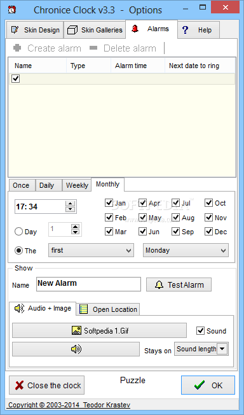Increase the alarm time with up arrow
244x415 pixels.
click(71, 204)
